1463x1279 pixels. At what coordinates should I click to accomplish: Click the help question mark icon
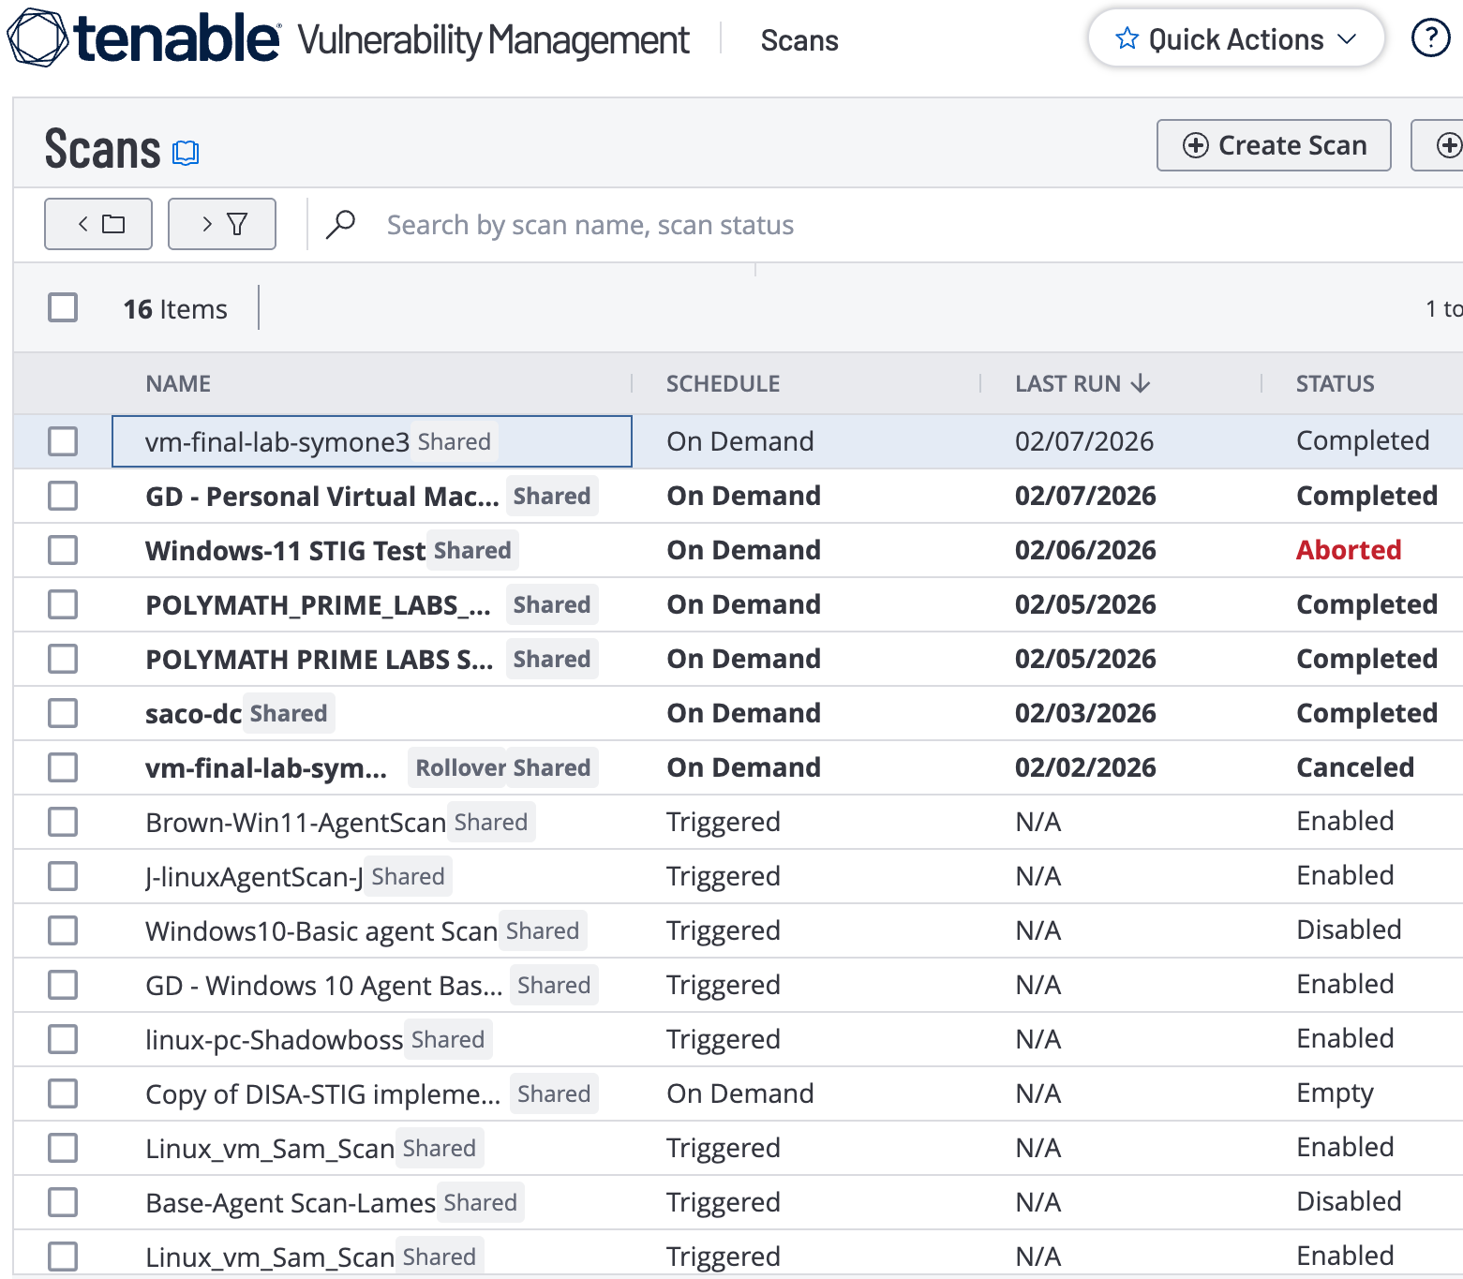pyautogui.click(x=1430, y=38)
